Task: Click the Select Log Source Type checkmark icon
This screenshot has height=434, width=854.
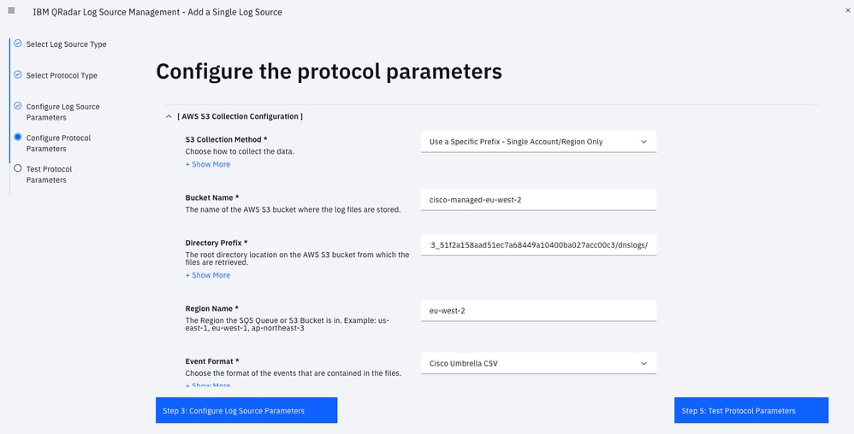Action: pyautogui.click(x=18, y=43)
